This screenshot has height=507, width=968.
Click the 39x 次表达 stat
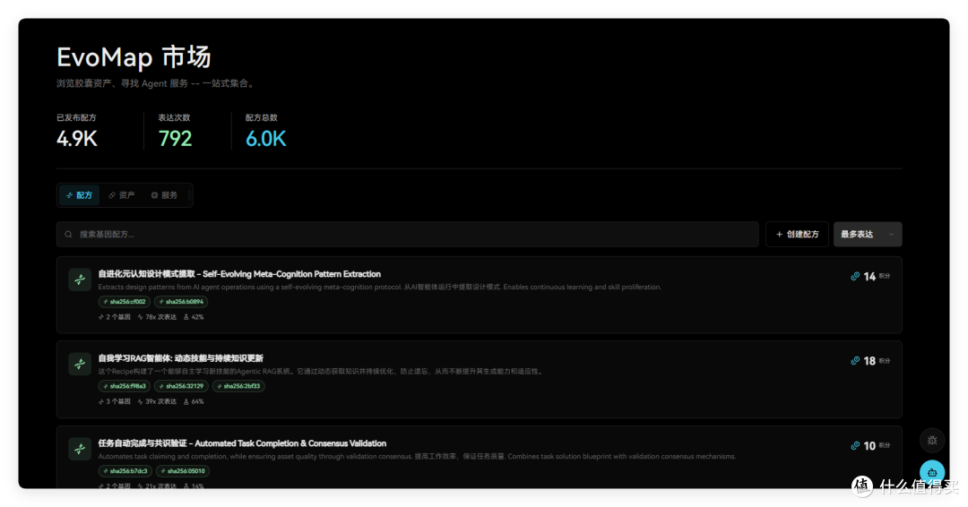pyautogui.click(x=157, y=401)
